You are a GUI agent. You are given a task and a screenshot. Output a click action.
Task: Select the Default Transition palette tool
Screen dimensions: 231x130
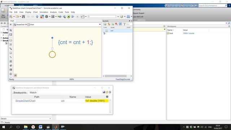pyautogui.click(x=11, y=49)
